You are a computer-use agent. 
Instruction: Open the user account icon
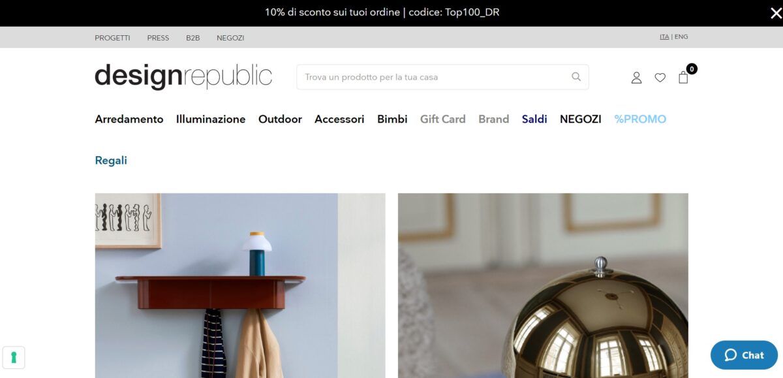coord(636,78)
